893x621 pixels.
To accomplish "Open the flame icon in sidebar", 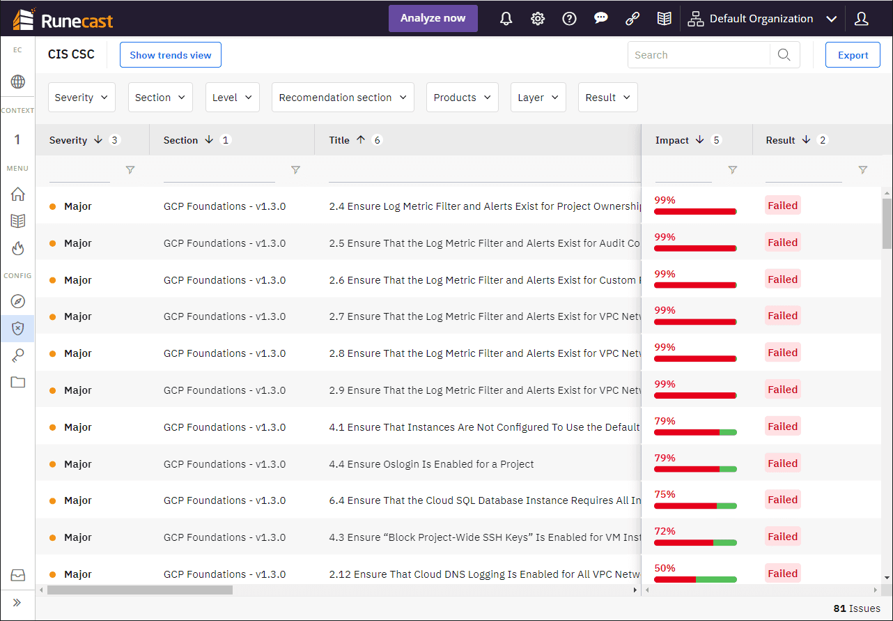I will pos(18,248).
